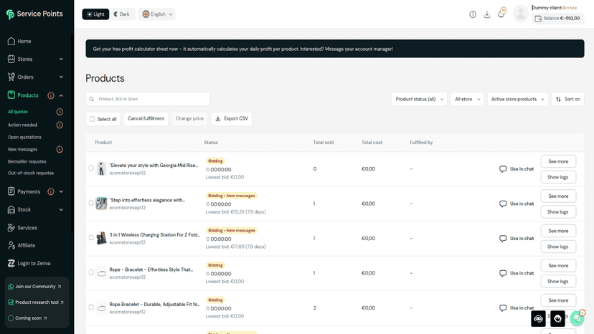Click the search magnifier icon
This screenshot has width=594, height=334.
pyautogui.click(x=92, y=99)
